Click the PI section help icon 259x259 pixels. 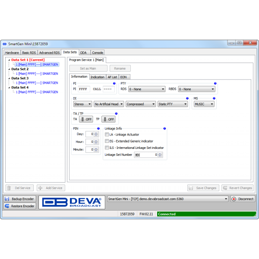pos(114,83)
